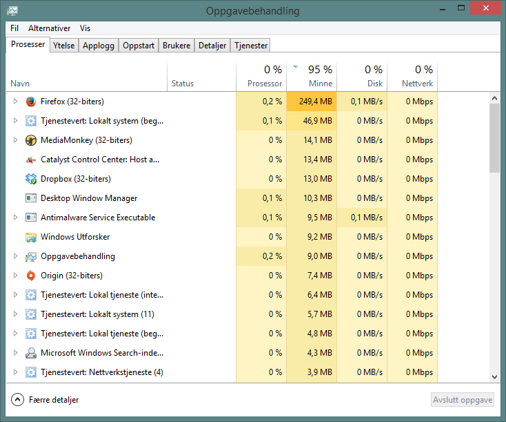This screenshot has width=506, height=422.
Task: Click gear icon of Tjenestevert: Lokalt system (11)
Action: point(30,314)
